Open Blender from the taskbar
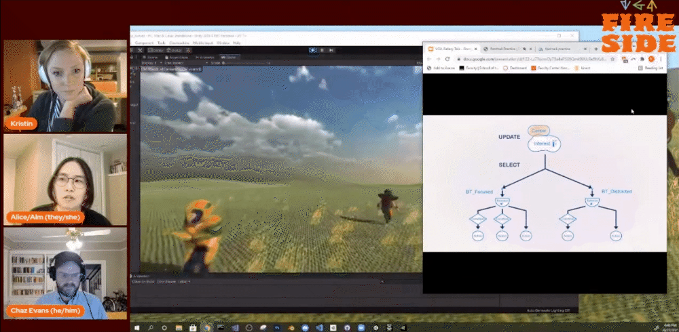 pyautogui.click(x=291, y=328)
